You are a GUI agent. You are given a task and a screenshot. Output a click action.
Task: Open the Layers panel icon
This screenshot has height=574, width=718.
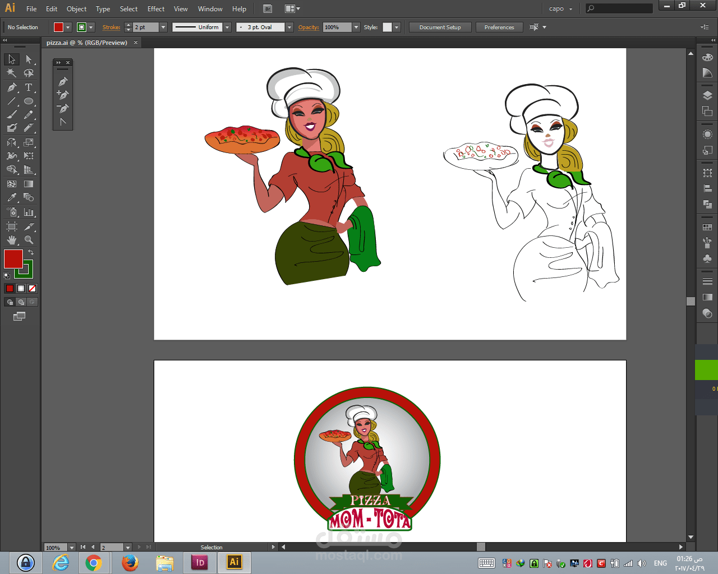[707, 95]
